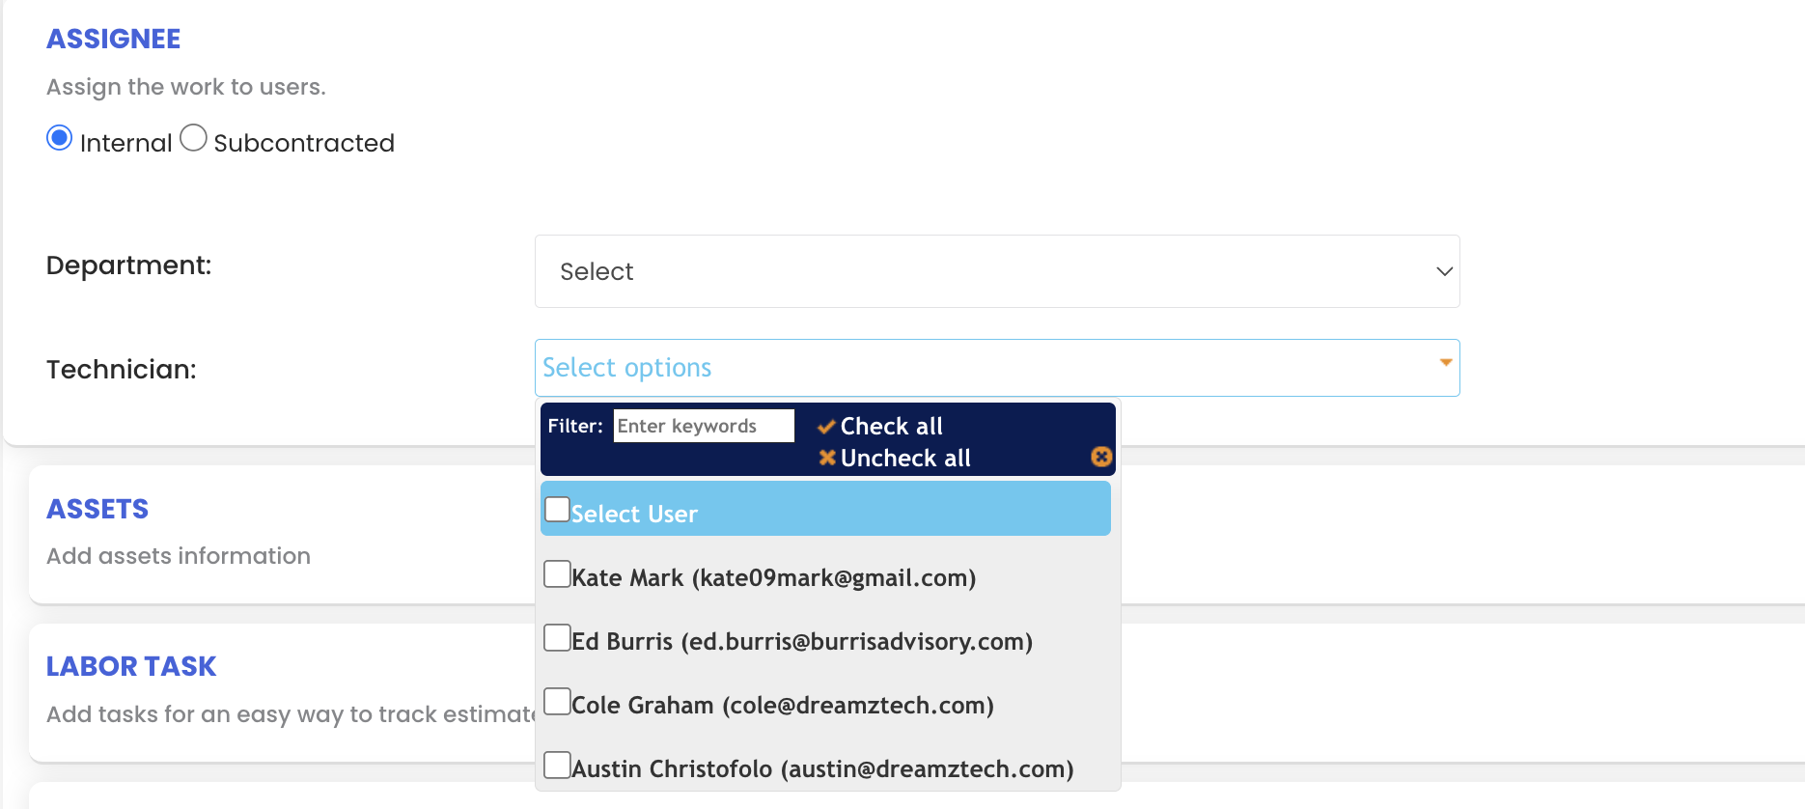Click the Austin Christofolo (austin@dreamztech.com) entry text

click(822, 768)
